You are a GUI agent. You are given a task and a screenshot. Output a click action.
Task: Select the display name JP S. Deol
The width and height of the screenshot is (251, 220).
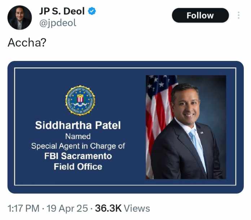click(62, 11)
